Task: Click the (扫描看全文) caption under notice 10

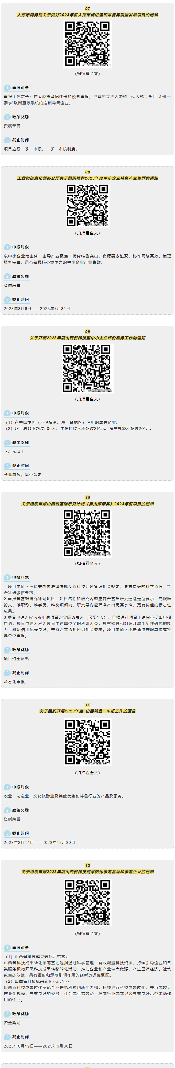Action: [x=88, y=563]
